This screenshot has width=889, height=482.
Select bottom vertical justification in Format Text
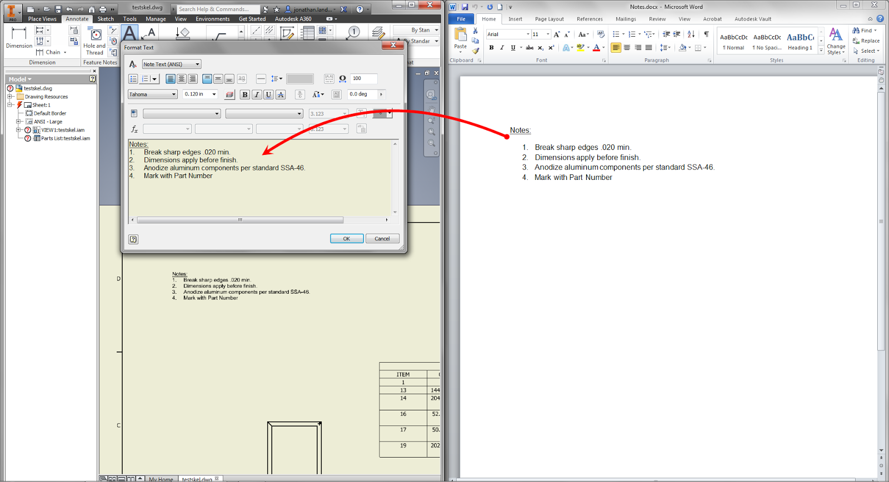[x=229, y=79]
